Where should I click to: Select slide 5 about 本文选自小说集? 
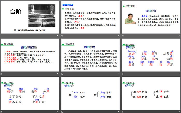click(90, 55)
